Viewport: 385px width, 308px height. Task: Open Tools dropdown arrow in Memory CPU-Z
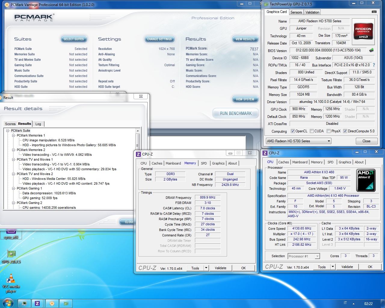tap(206, 268)
